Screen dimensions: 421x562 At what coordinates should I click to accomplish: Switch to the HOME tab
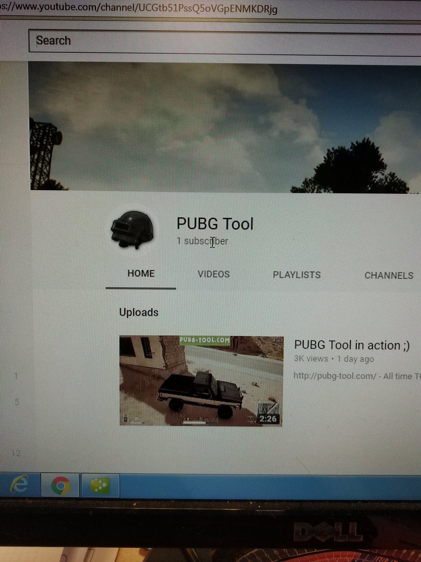[x=141, y=274]
